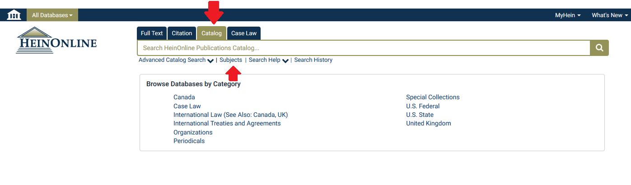Screen dimensions: 631x185
Task: Switch to the Citation tab
Action: pyautogui.click(x=182, y=33)
